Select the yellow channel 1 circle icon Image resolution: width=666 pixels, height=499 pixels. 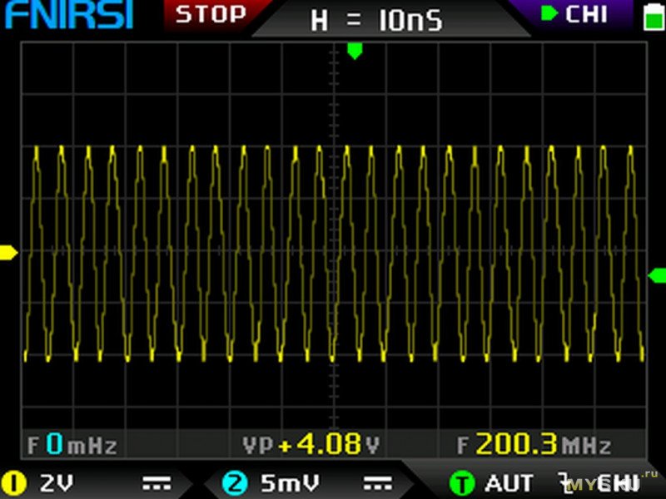14,482
